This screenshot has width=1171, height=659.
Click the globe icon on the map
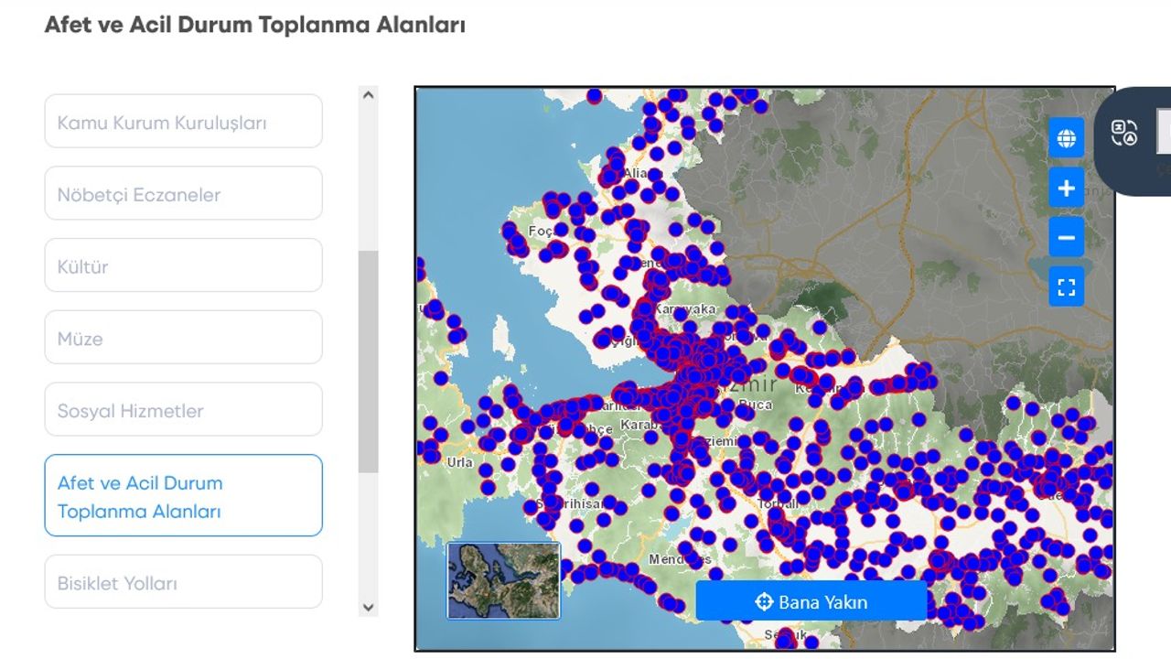[x=1066, y=139]
